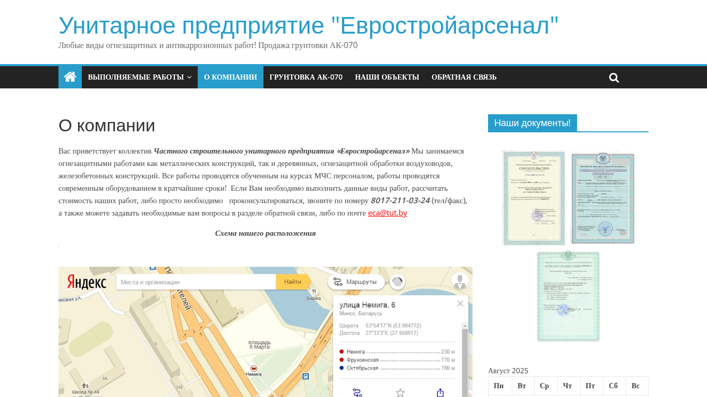Click the Ср calendar column header

coord(546,386)
